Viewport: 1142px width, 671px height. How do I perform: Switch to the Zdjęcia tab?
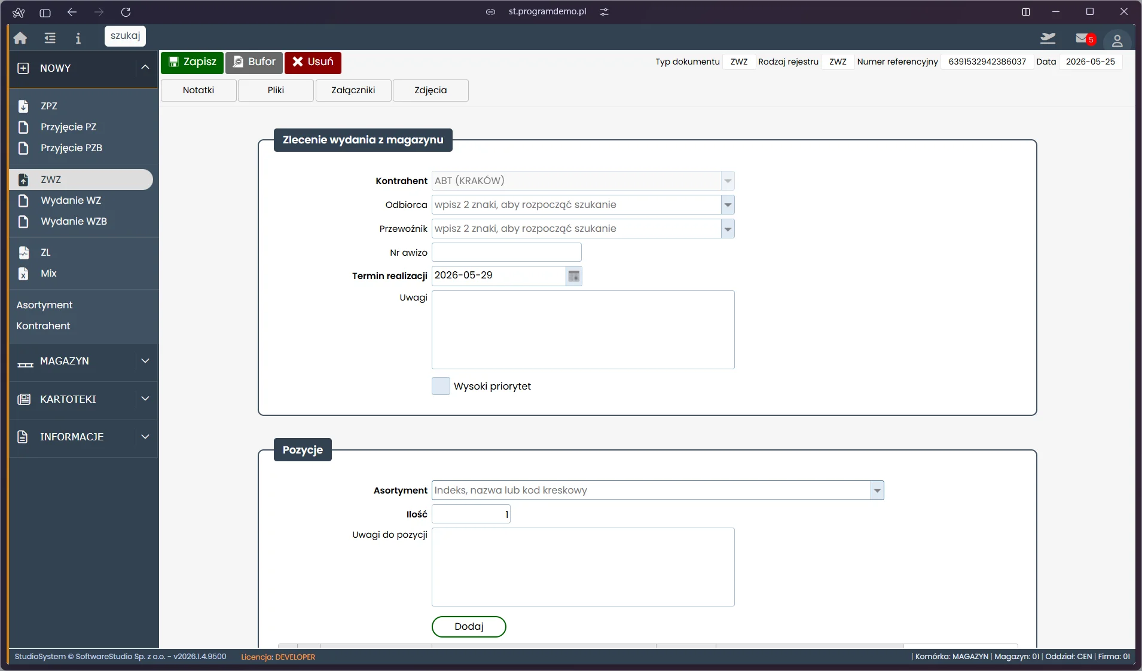[430, 90]
